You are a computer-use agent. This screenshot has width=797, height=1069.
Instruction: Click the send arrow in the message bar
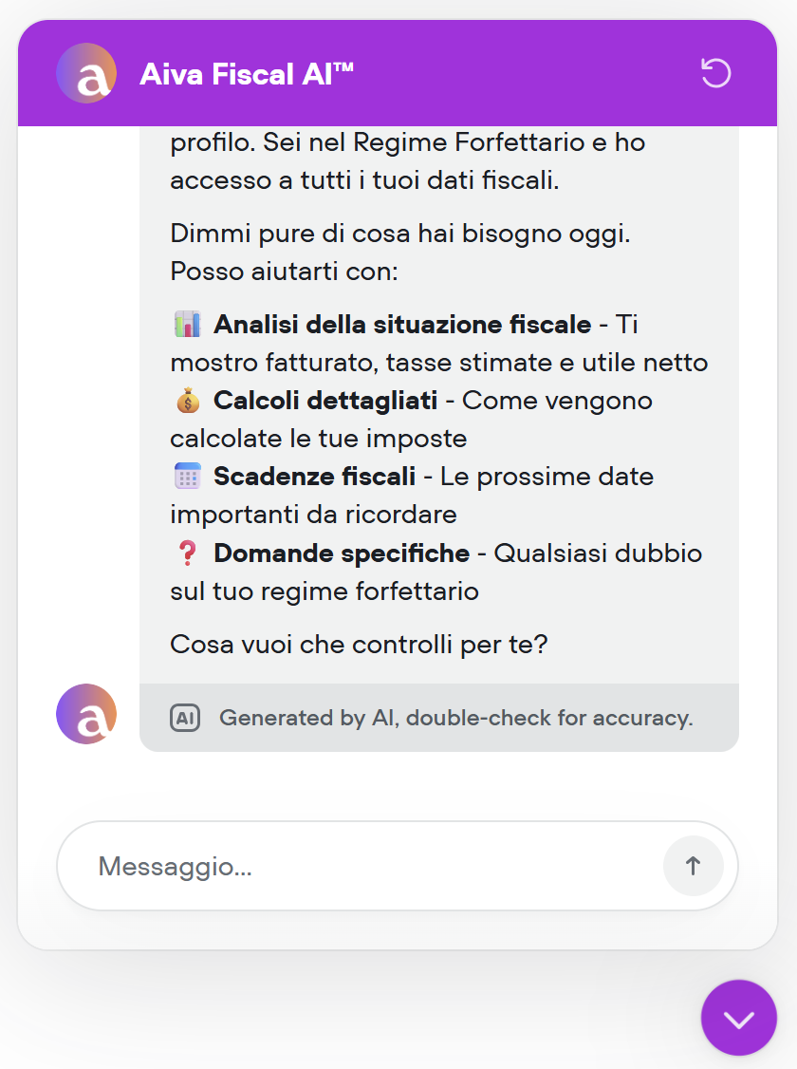(693, 865)
